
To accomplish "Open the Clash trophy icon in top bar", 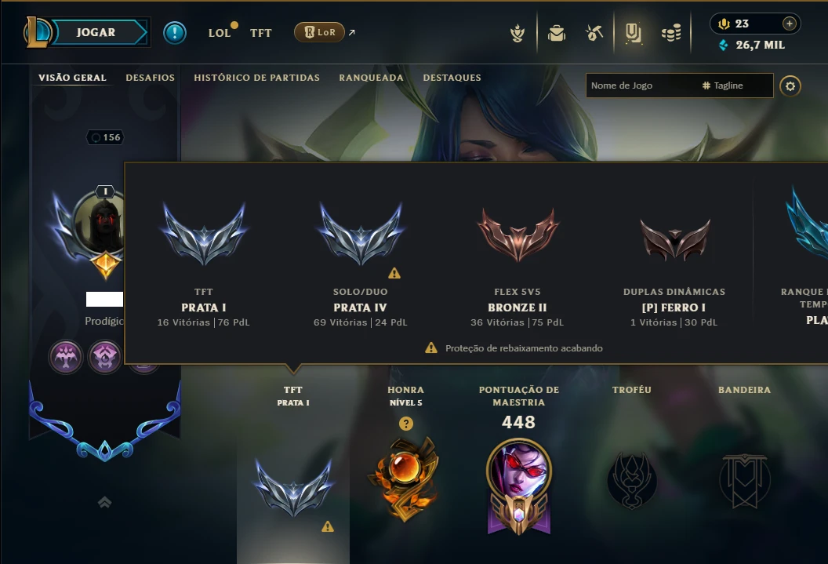I will tap(517, 33).
